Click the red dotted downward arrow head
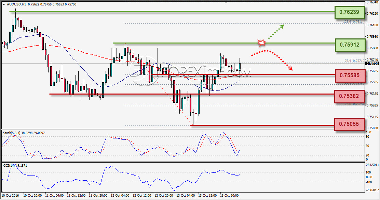This screenshot has width=380, height=200. [290, 68]
